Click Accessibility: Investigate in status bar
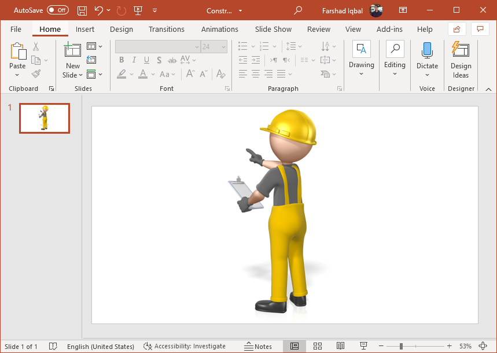Screen dimensions: 497x353 pos(185,346)
